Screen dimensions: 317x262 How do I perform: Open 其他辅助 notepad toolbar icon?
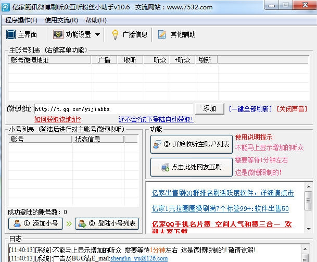(162, 34)
